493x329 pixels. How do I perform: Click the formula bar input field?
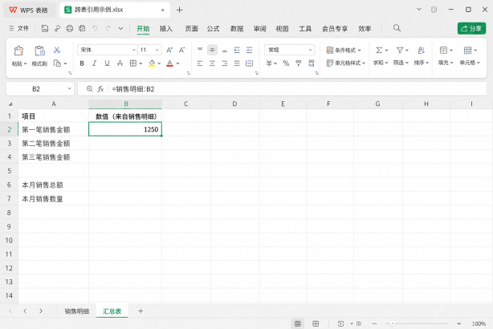297,89
